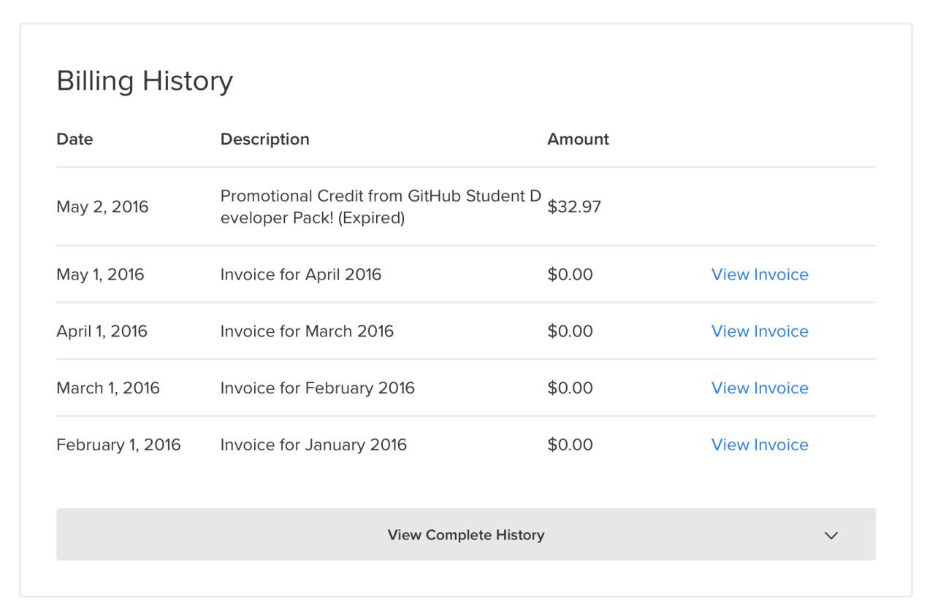The image size is (935, 608).
Task: Click the Description column header
Action: pyautogui.click(x=264, y=139)
